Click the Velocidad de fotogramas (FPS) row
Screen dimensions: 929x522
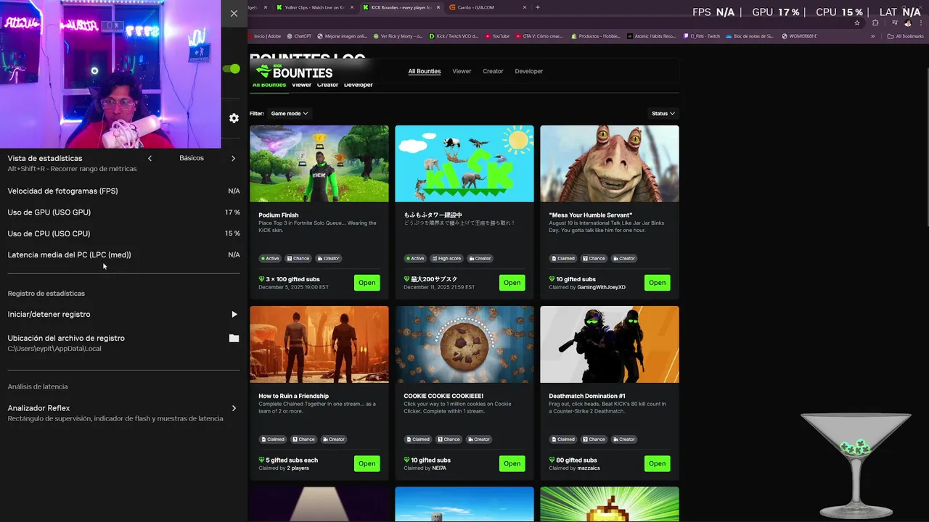[123, 191]
